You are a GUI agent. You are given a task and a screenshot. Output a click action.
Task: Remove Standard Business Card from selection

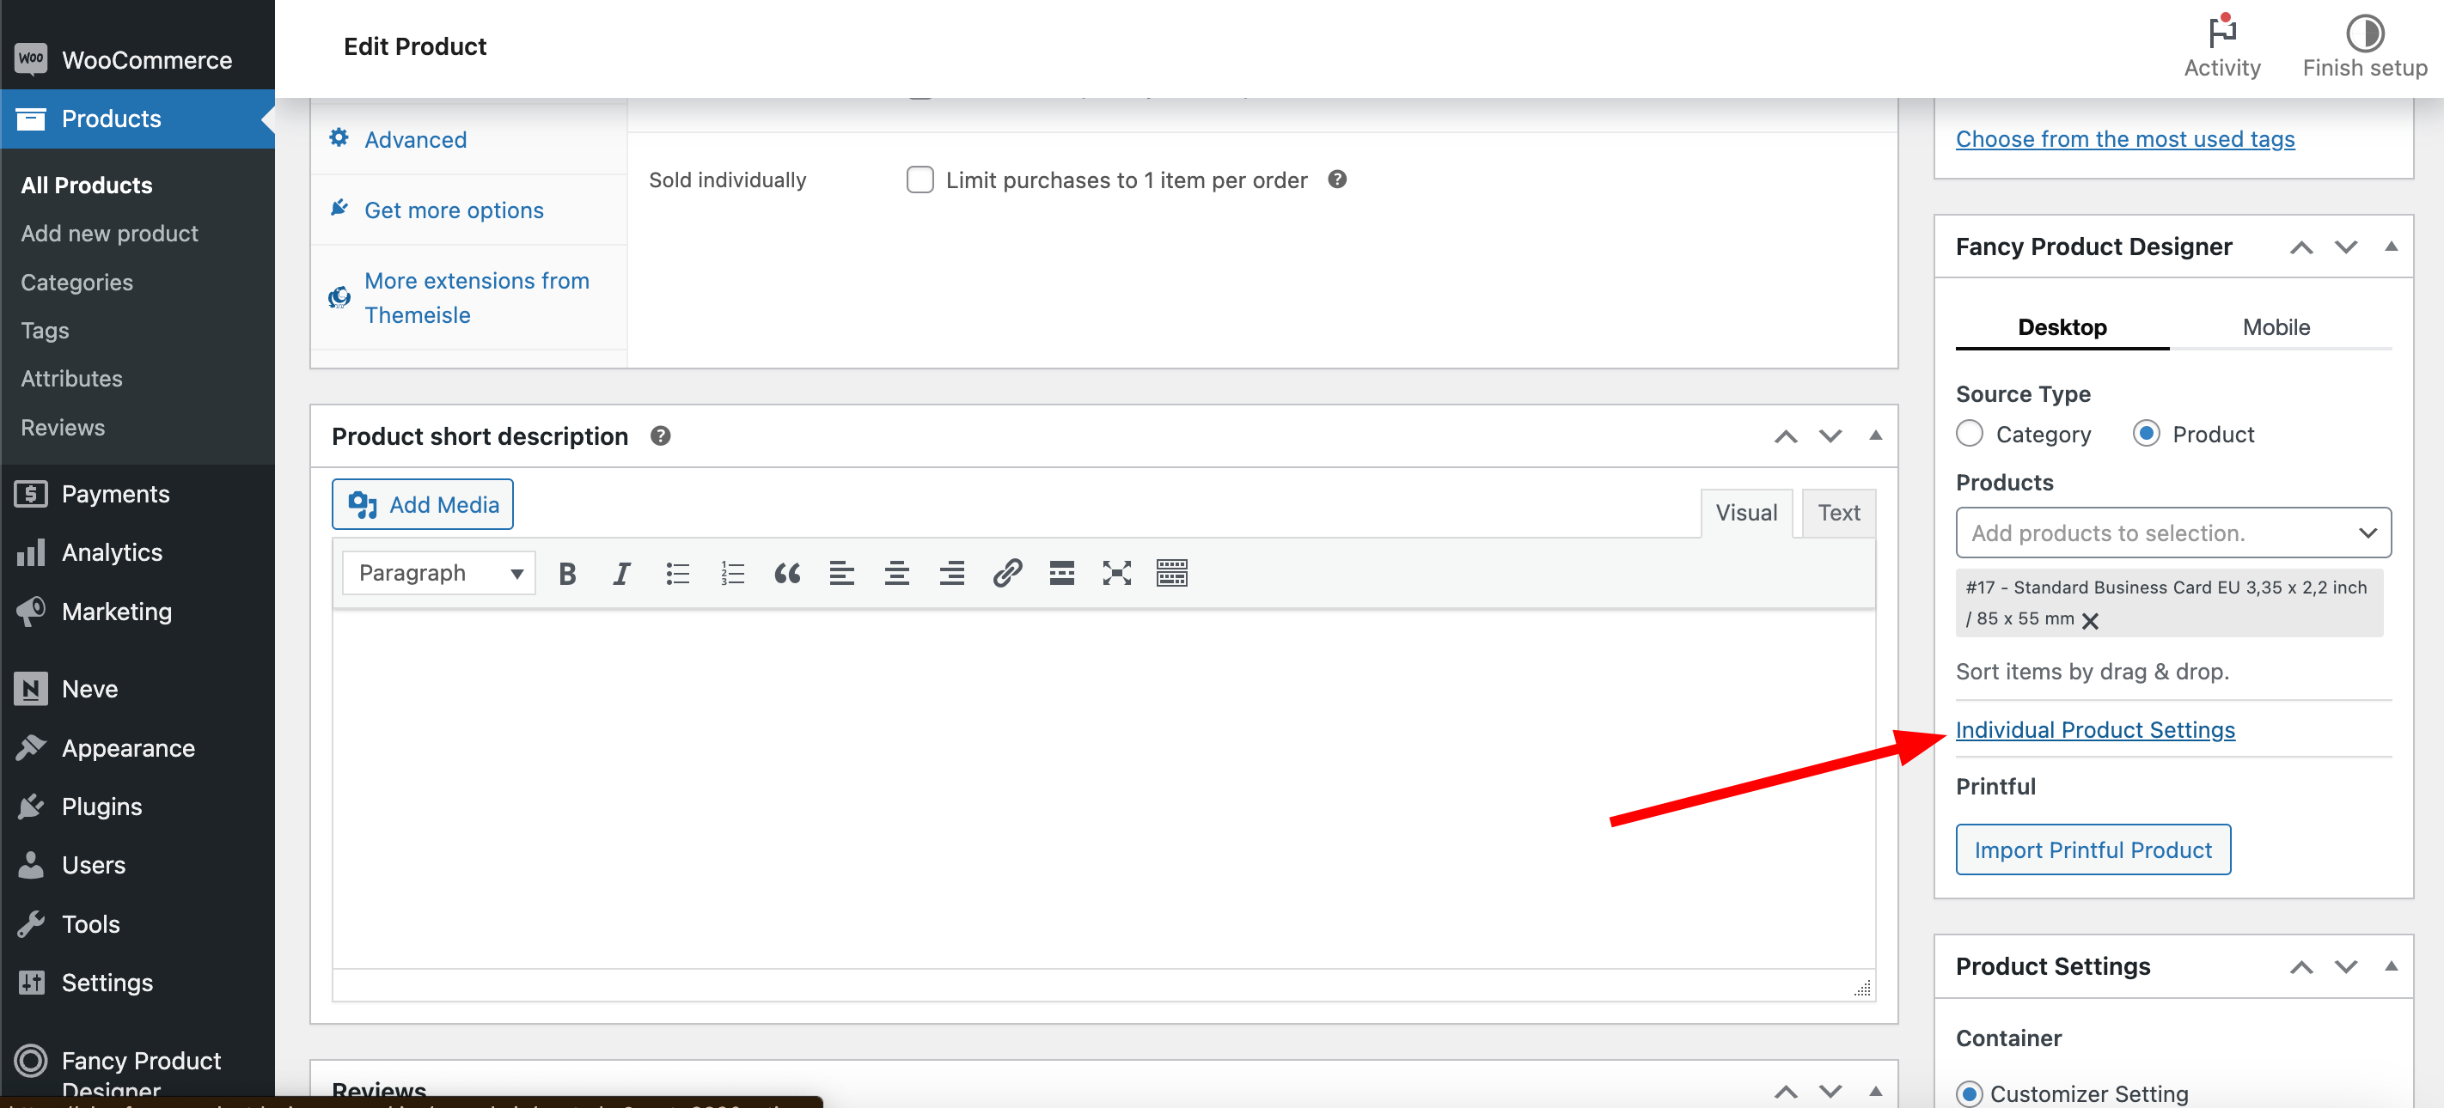pyautogui.click(x=2089, y=620)
